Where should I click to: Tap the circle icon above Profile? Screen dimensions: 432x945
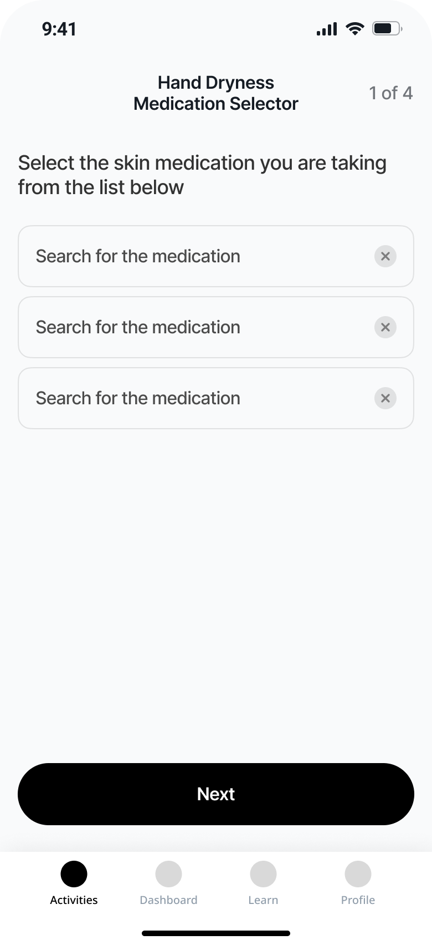pos(358,874)
